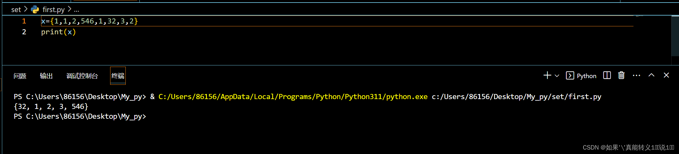Expand the terminal launch profile dropdown
679x154 pixels.
click(x=557, y=76)
